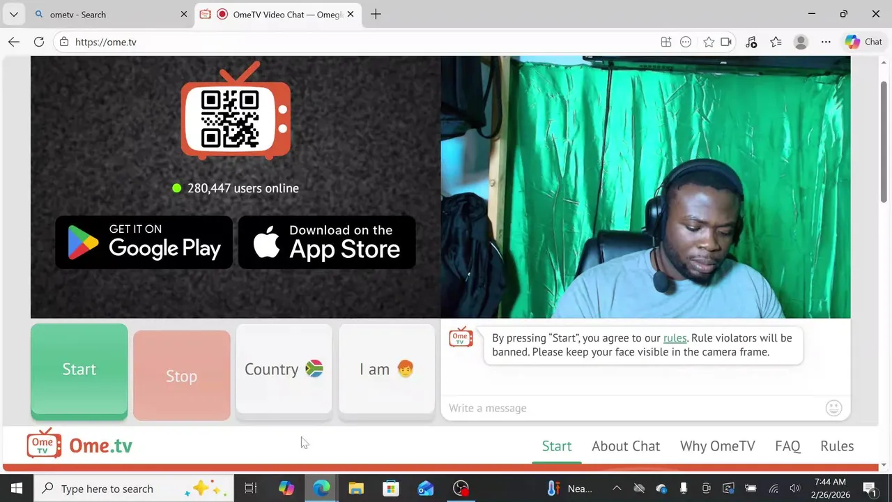
Task: Click the taskbar 'Type here to search' box
Action: (134, 488)
